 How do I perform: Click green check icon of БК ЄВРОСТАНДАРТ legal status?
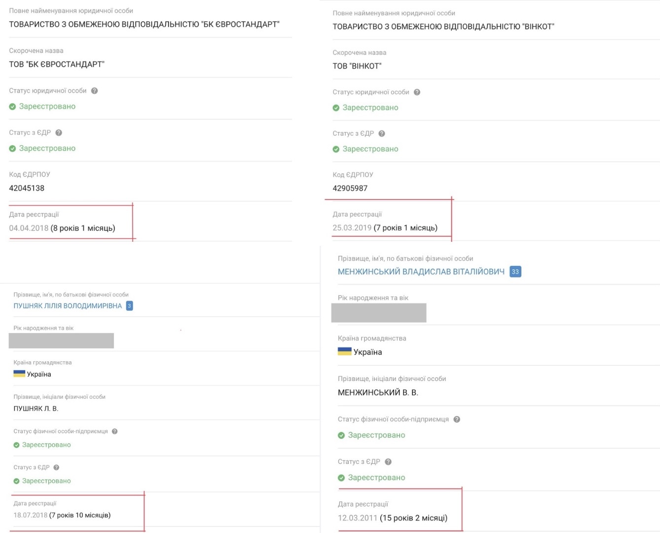(x=12, y=107)
